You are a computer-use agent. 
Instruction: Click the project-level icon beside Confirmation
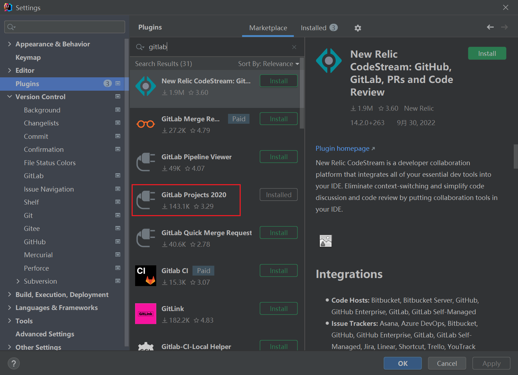(x=118, y=149)
